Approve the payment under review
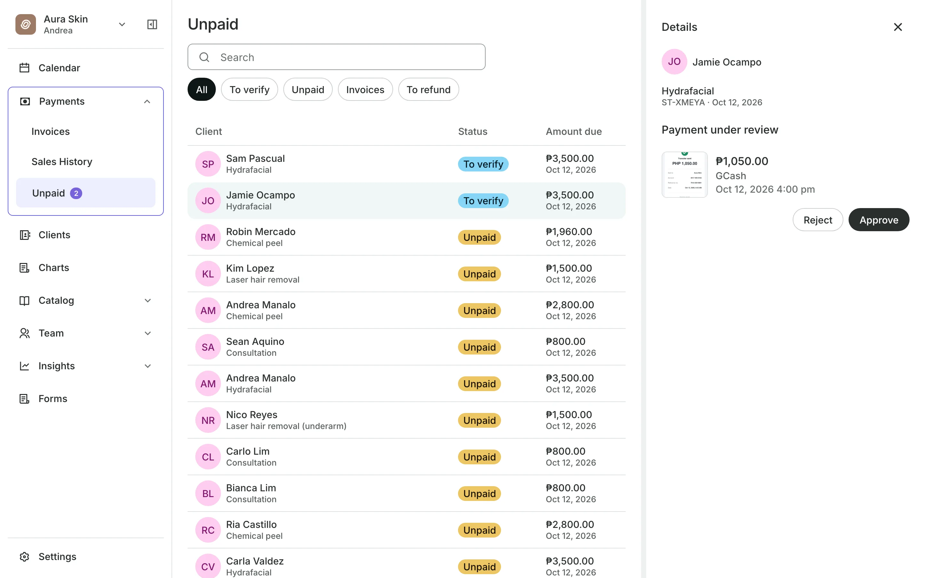Viewport: 925px width, 578px height. pyautogui.click(x=879, y=220)
